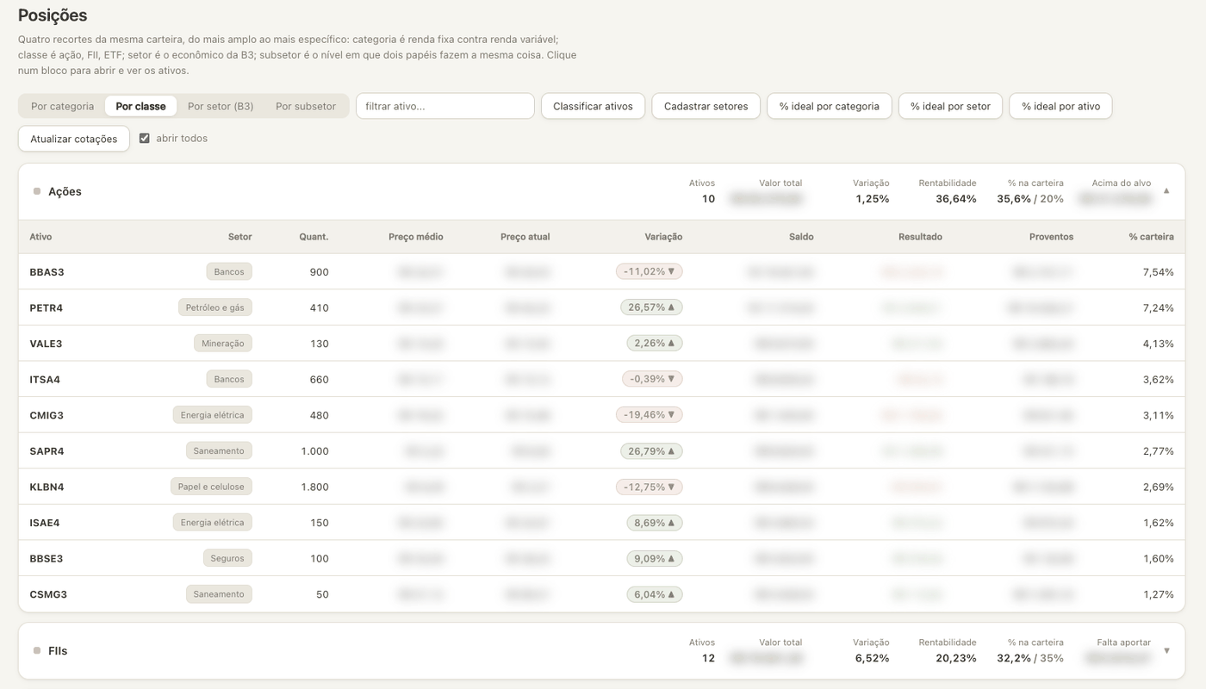Click the -11,02% variation badge
Viewport: 1206px width, 689px height.
click(x=650, y=271)
